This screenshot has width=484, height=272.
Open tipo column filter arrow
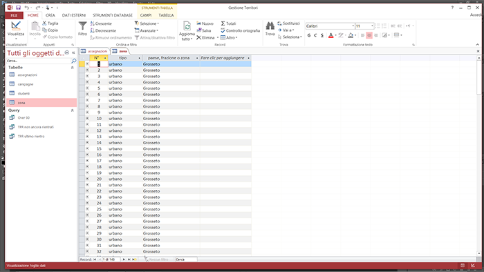click(139, 58)
